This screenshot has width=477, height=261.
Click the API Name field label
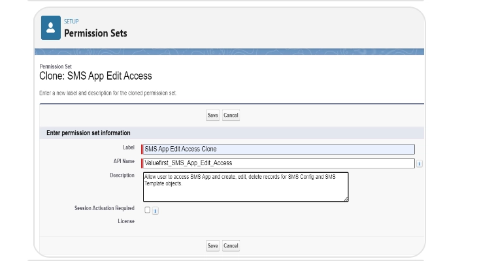point(123,161)
